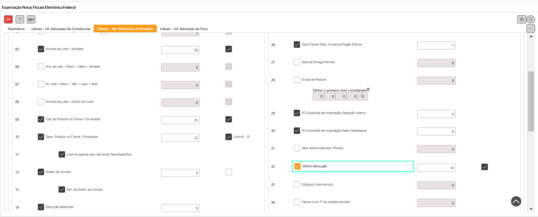The image size is (538, 217).
Task: Click the three-dots more options button
Action: click(x=531, y=28)
